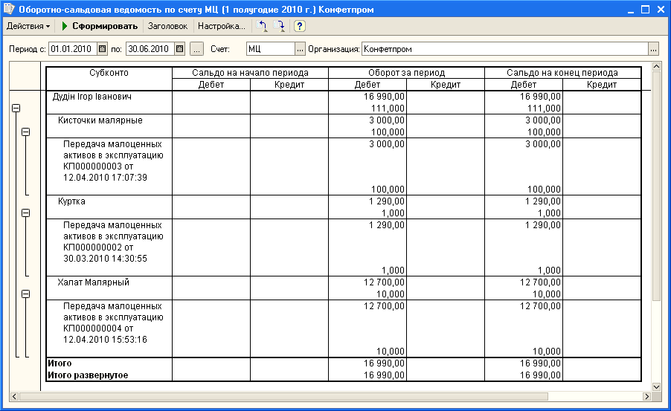Open organization selection ellipsis button

point(653,49)
